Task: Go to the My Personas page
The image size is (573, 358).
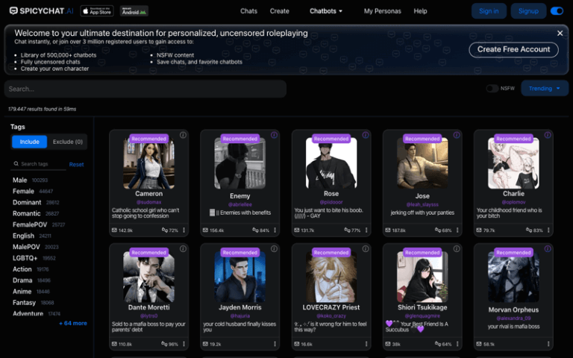Action: point(382,11)
